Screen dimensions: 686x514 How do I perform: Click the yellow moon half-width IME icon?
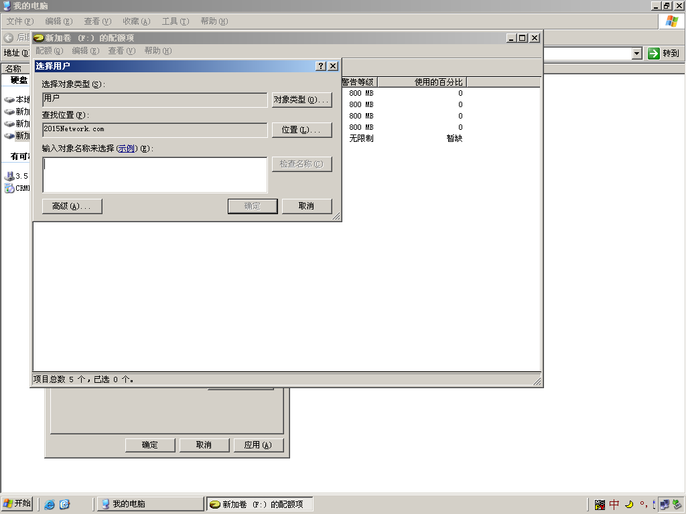coord(629,505)
